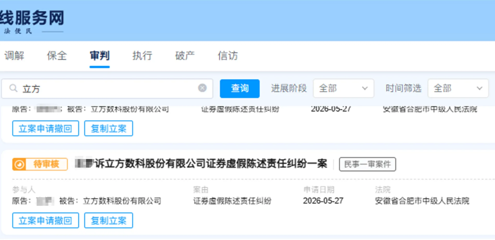Viewport: 495px width, 240px height.
Task: Click 立案申请撤回 in the upper case card
Action: 45,128
